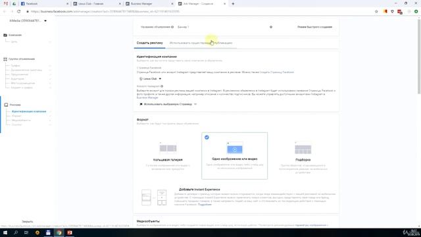The height and width of the screenshot is (237, 421).
Task: Switch to the Business Manager browser tab
Action: (149, 4)
